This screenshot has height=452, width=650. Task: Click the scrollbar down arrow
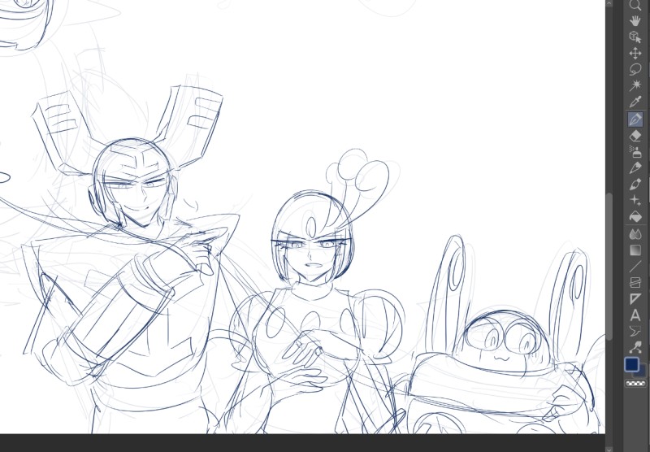coord(609,449)
